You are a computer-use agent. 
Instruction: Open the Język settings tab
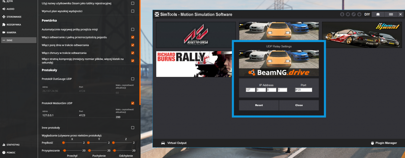point(18,1)
